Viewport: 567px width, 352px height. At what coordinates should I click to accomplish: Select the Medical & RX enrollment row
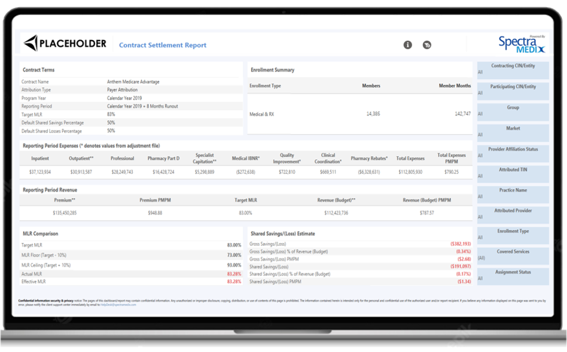click(x=261, y=113)
